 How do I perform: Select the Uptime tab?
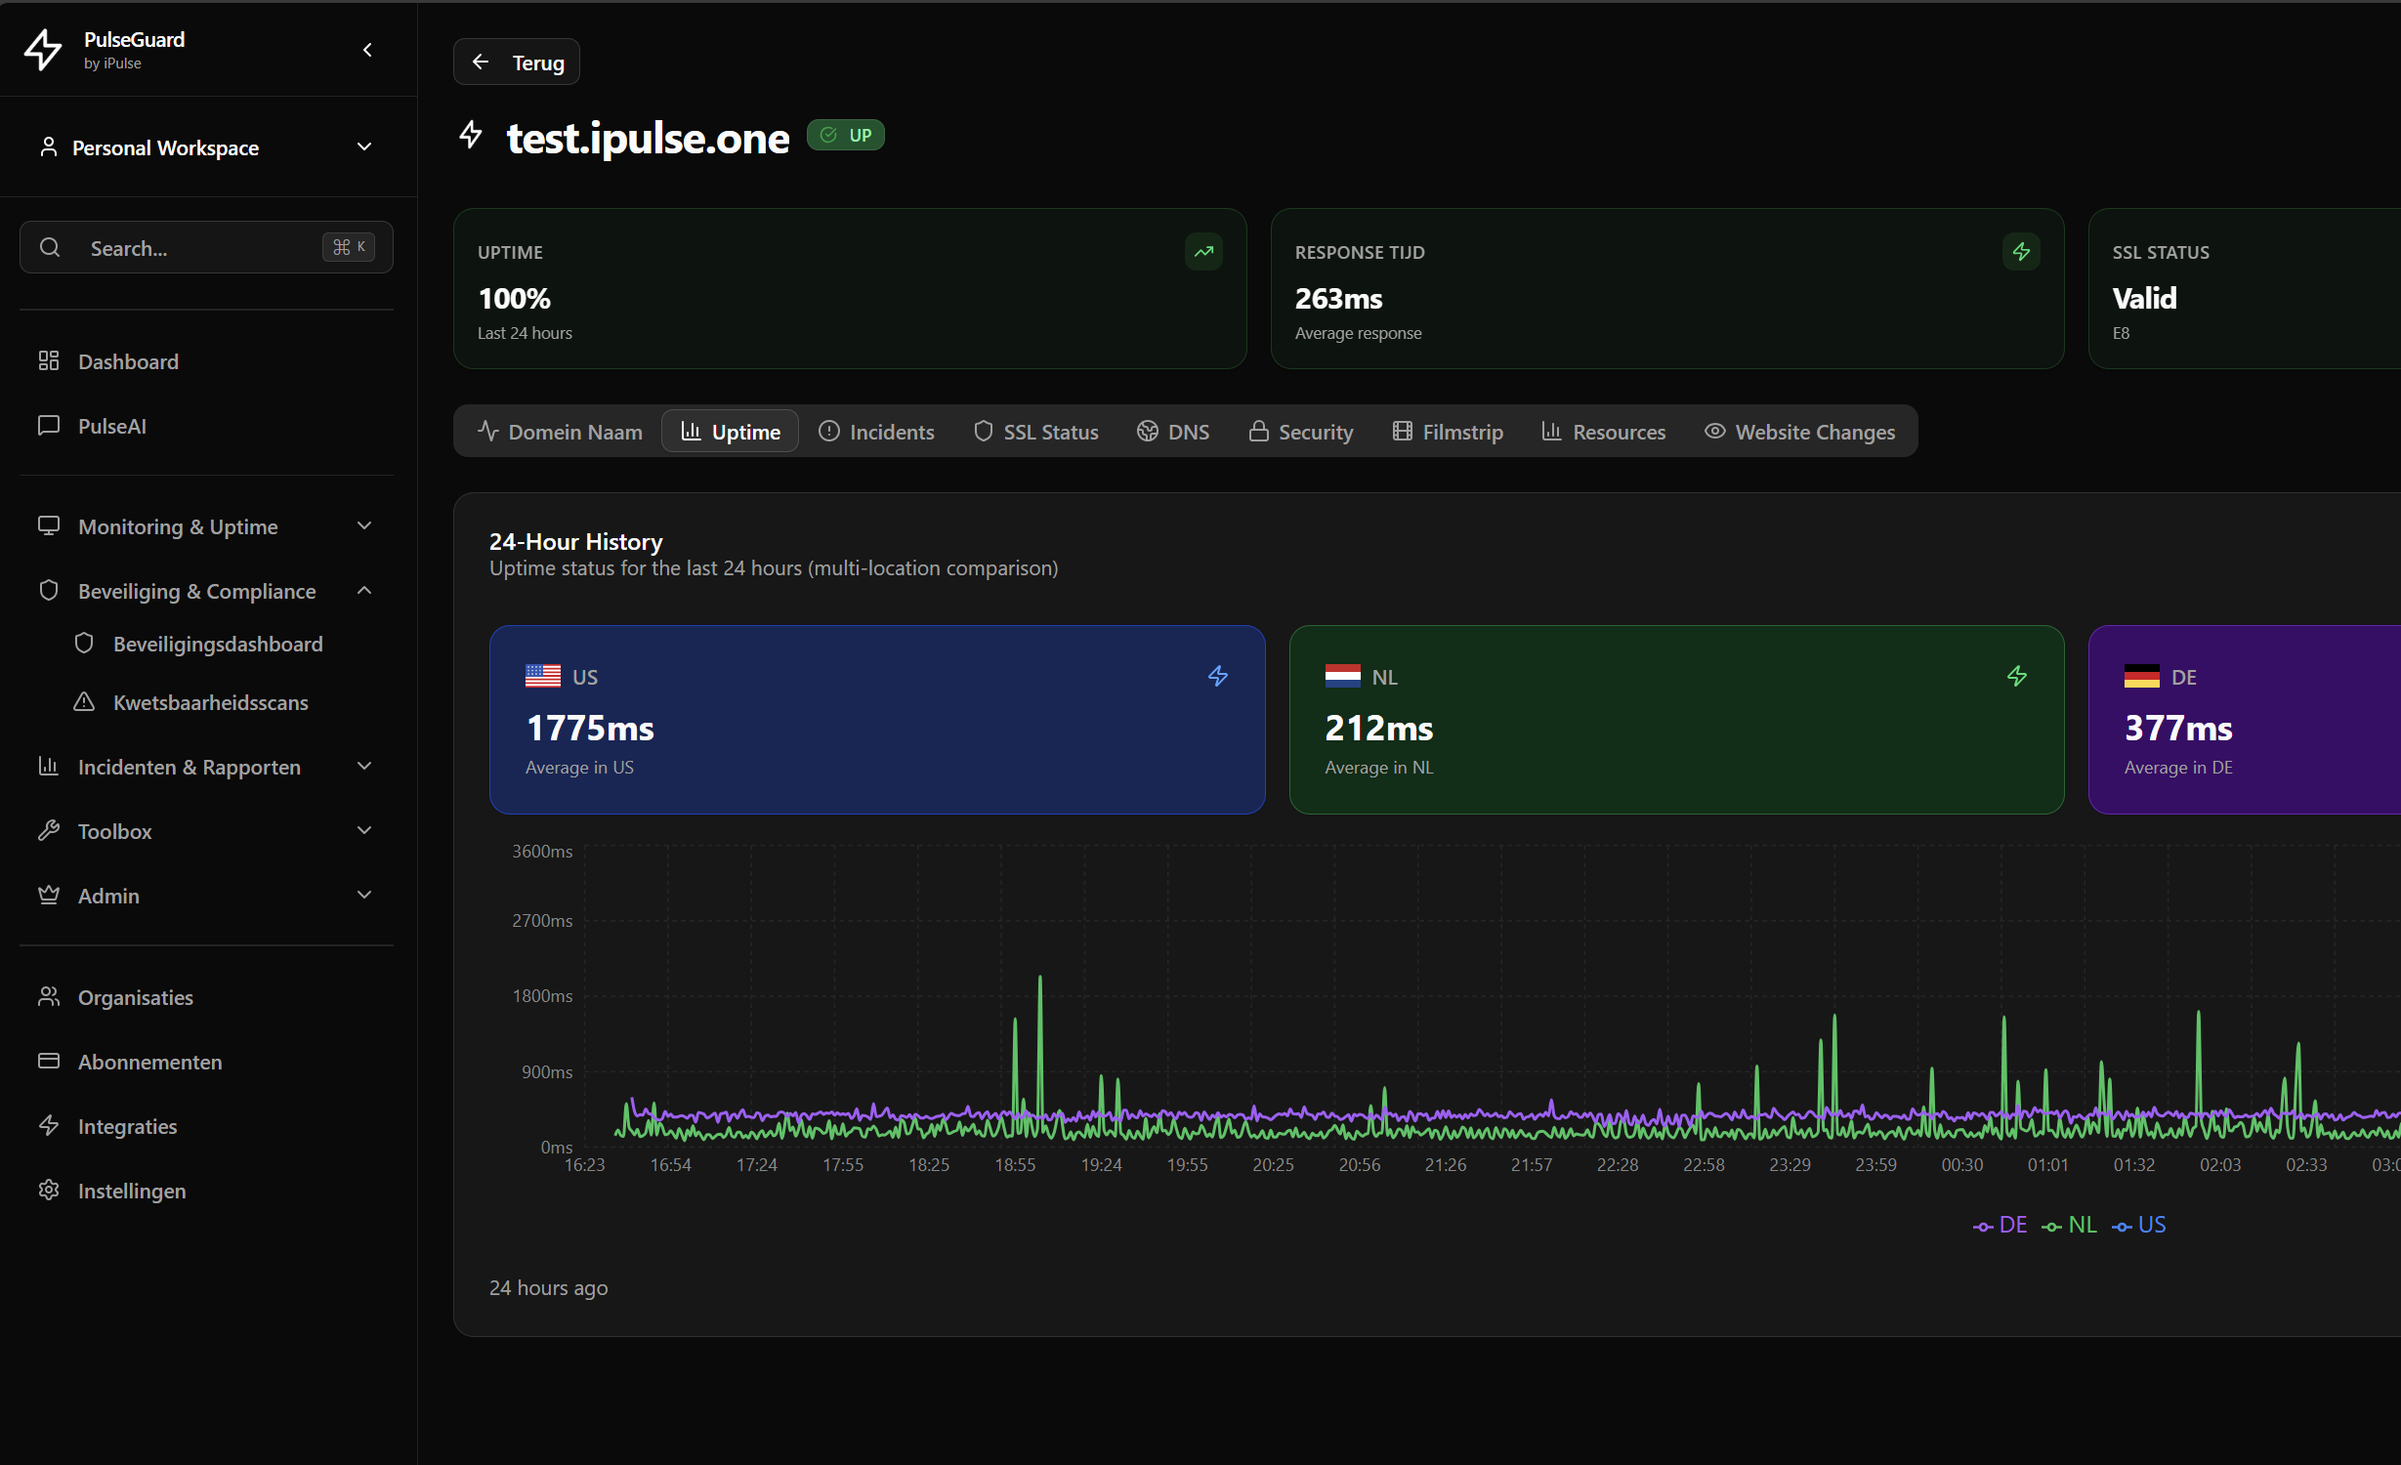pyautogui.click(x=731, y=432)
